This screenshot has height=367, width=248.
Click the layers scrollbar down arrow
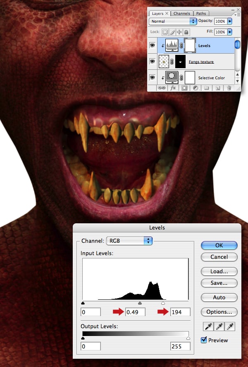237,81
